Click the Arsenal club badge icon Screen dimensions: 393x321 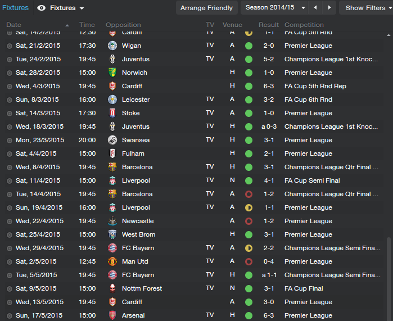pos(112,315)
